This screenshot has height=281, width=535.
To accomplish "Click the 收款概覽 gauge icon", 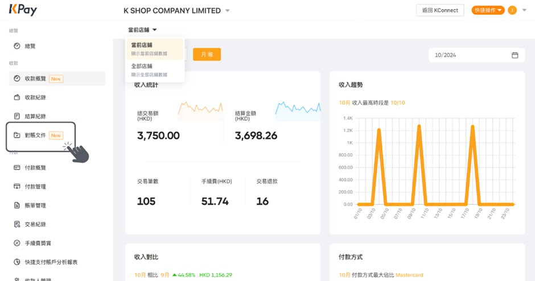I will (x=17, y=78).
